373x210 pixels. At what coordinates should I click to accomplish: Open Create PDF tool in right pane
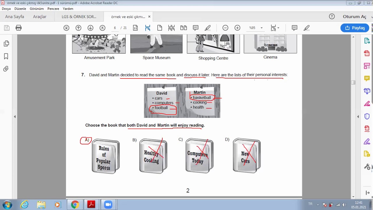(x=367, y=53)
